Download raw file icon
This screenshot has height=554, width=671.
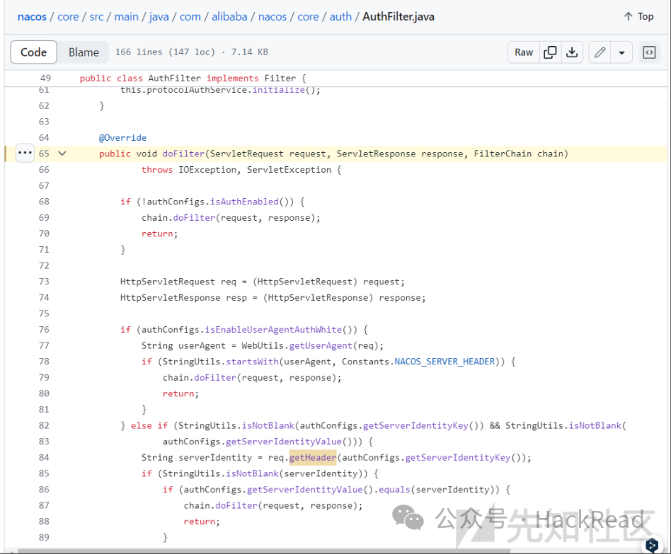[x=572, y=52]
